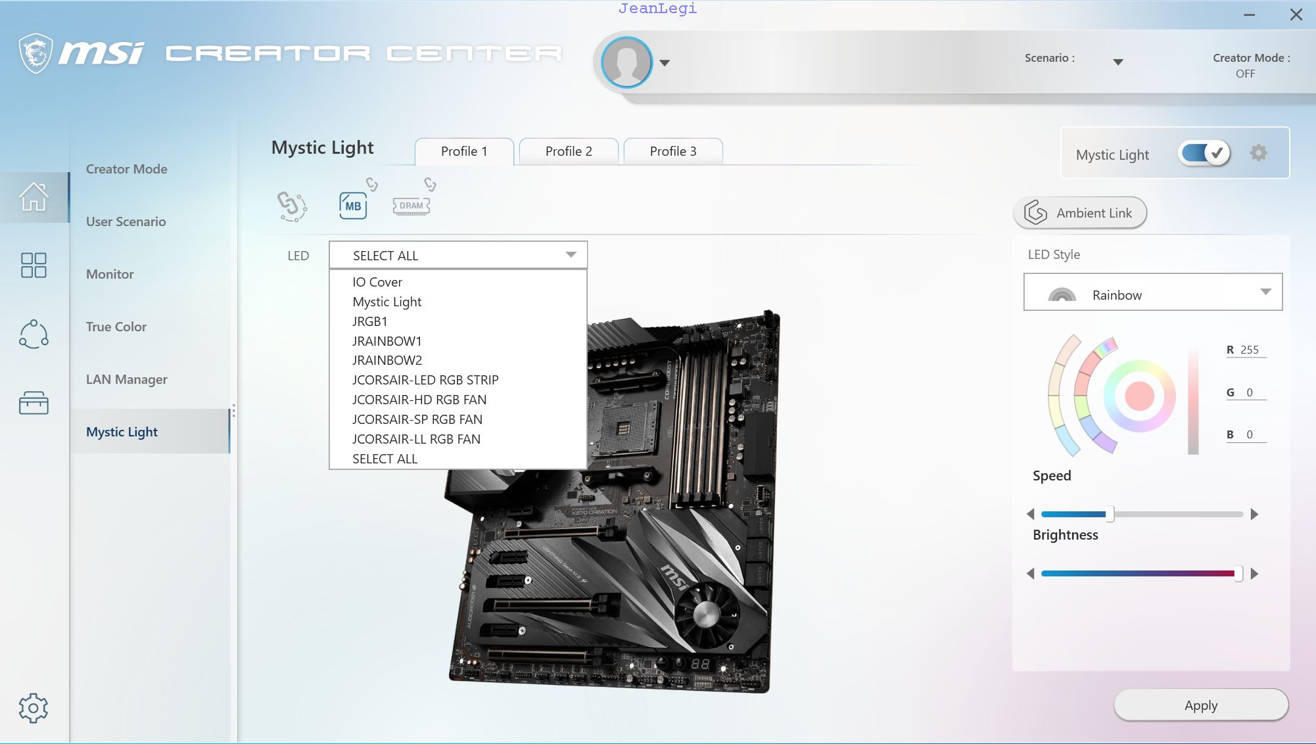
Task: Enable the DRAM component link toggle
Action: click(429, 185)
